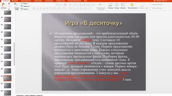Center text using the alignment icon
172x96 pixels.
click(74, 8)
